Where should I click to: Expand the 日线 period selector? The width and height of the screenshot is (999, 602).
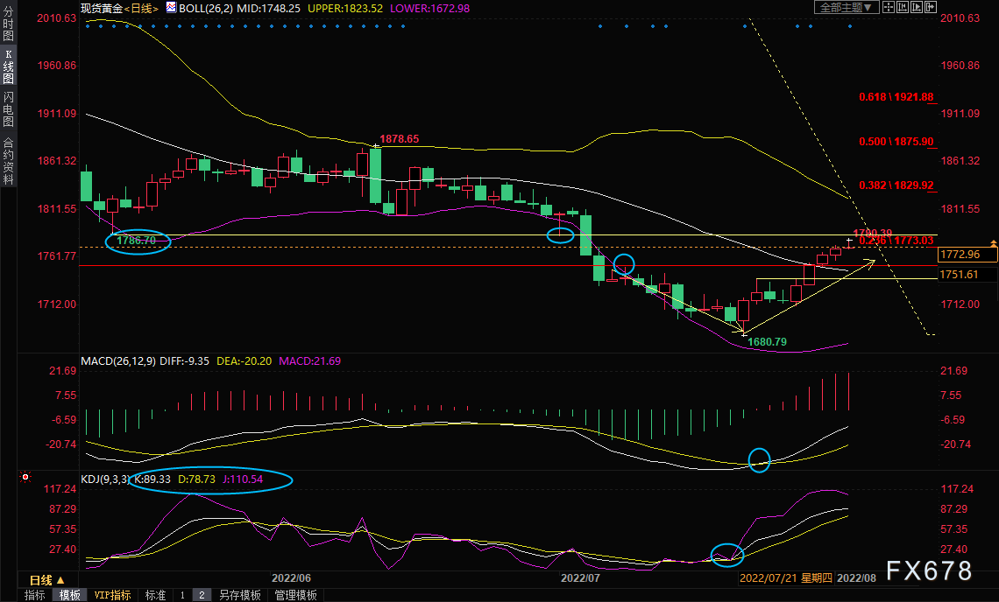tap(47, 580)
